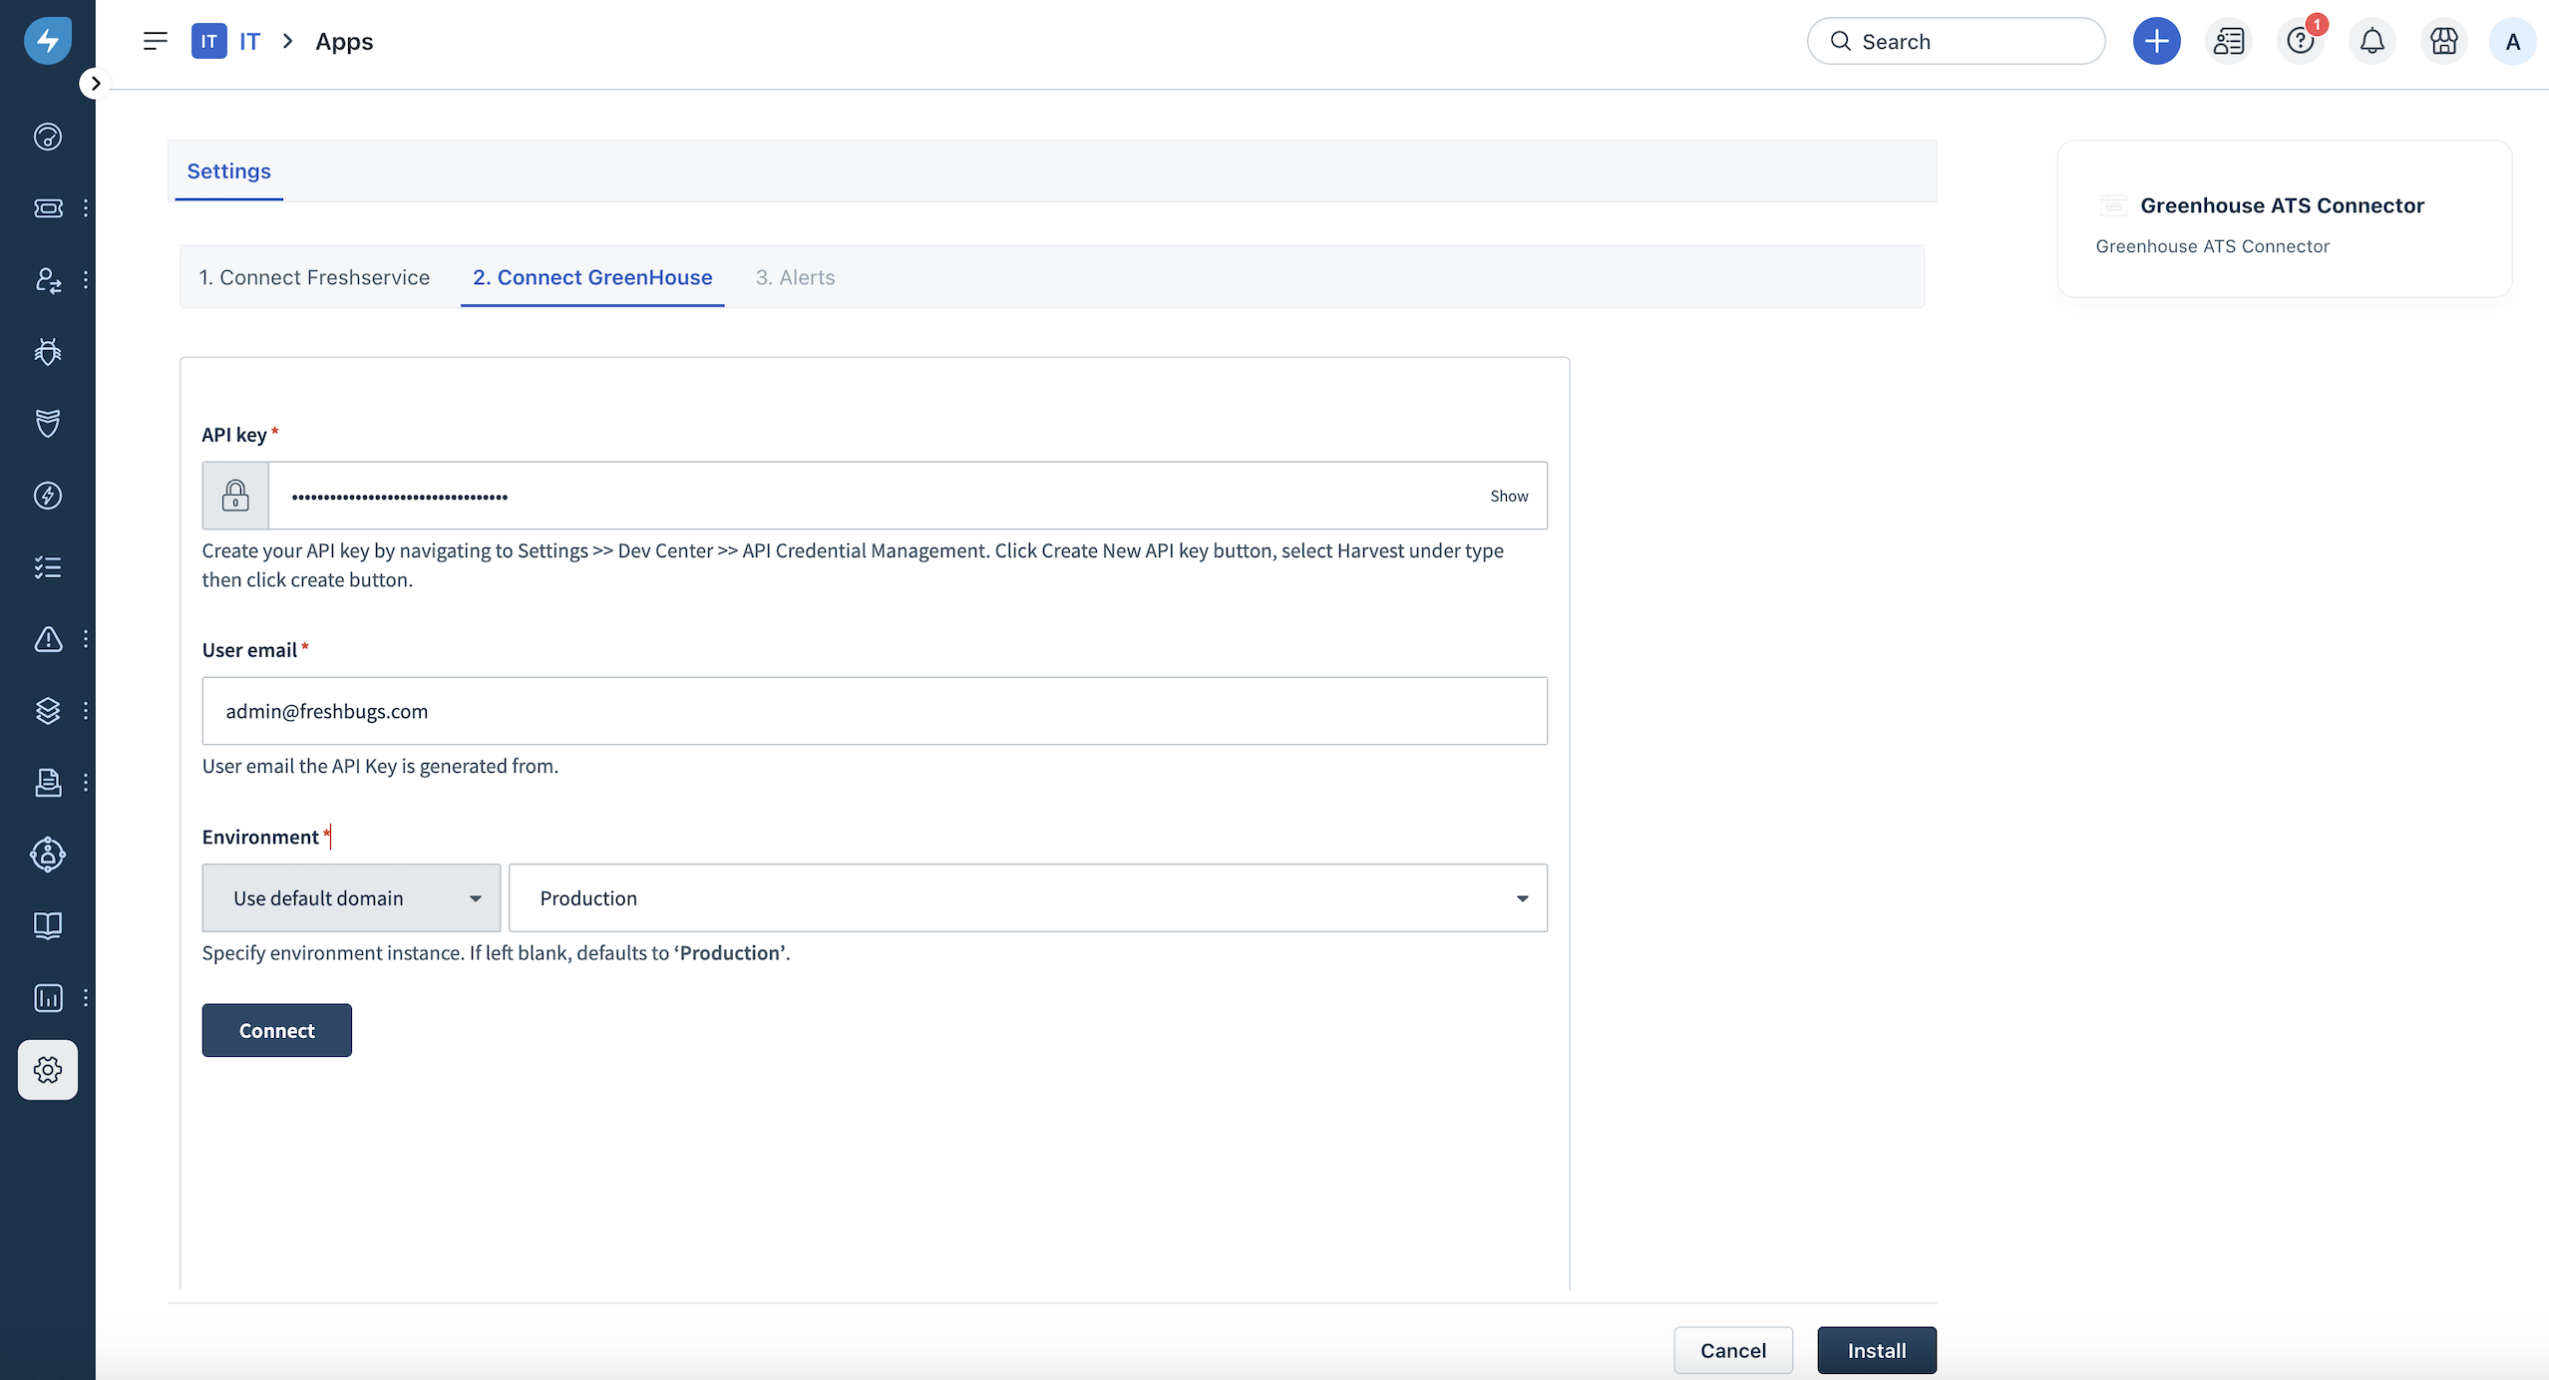Open the Use default domain dropdown
Image resolution: width=2549 pixels, height=1380 pixels.
click(x=351, y=897)
